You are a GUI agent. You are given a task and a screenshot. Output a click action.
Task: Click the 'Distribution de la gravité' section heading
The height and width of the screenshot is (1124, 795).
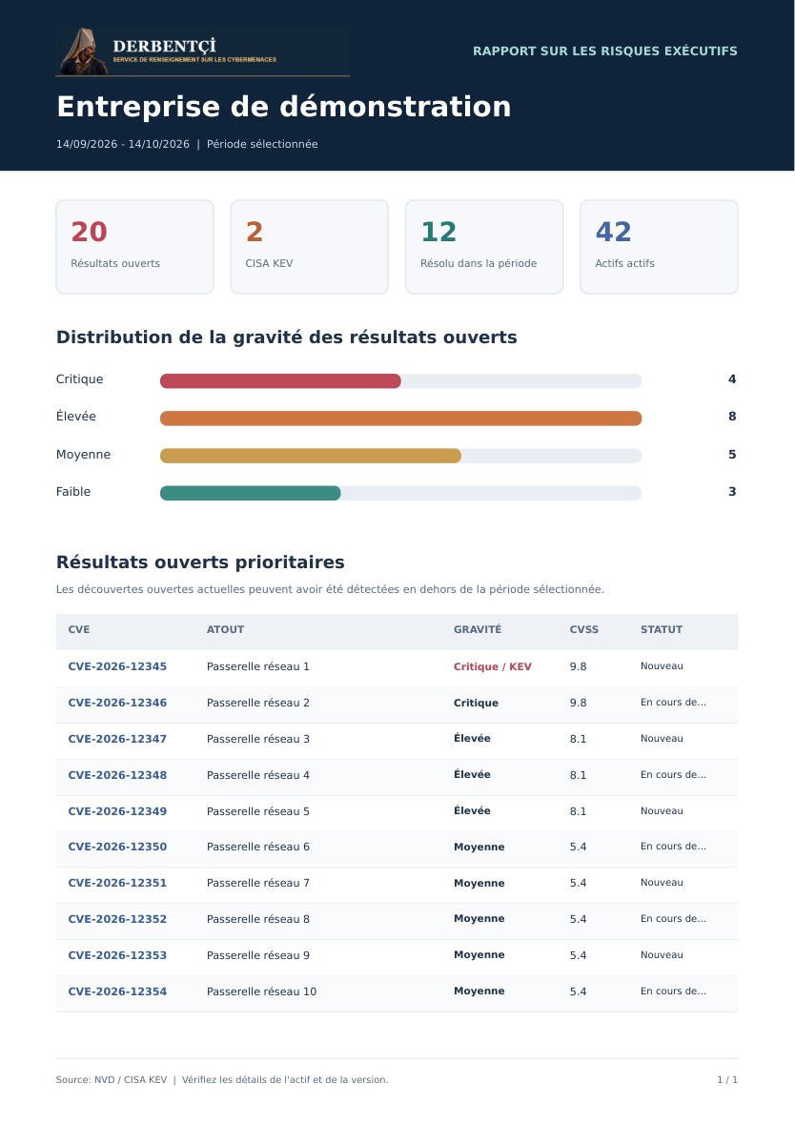287,337
